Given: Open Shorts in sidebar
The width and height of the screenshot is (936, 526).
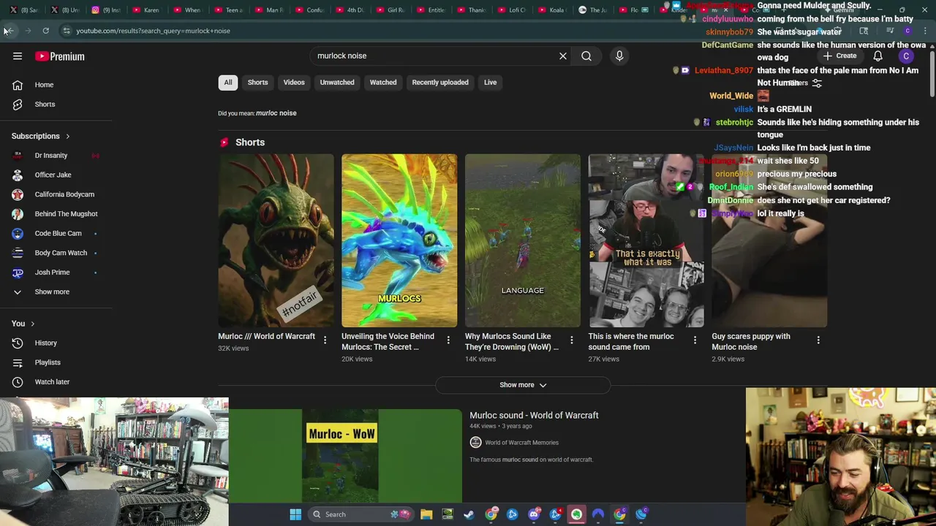Looking at the screenshot, I should 45,104.
